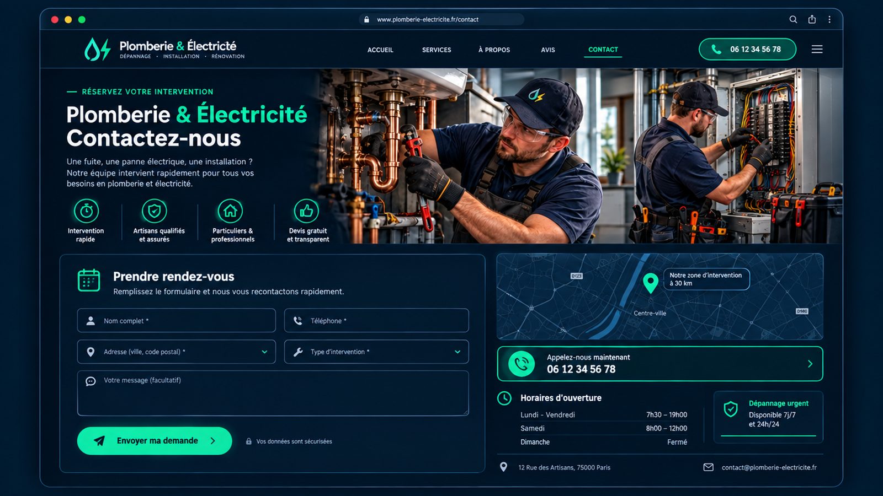The image size is (883, 496).
Task: Click the Vos données sont sécurisées text
Action: [294, 441]
